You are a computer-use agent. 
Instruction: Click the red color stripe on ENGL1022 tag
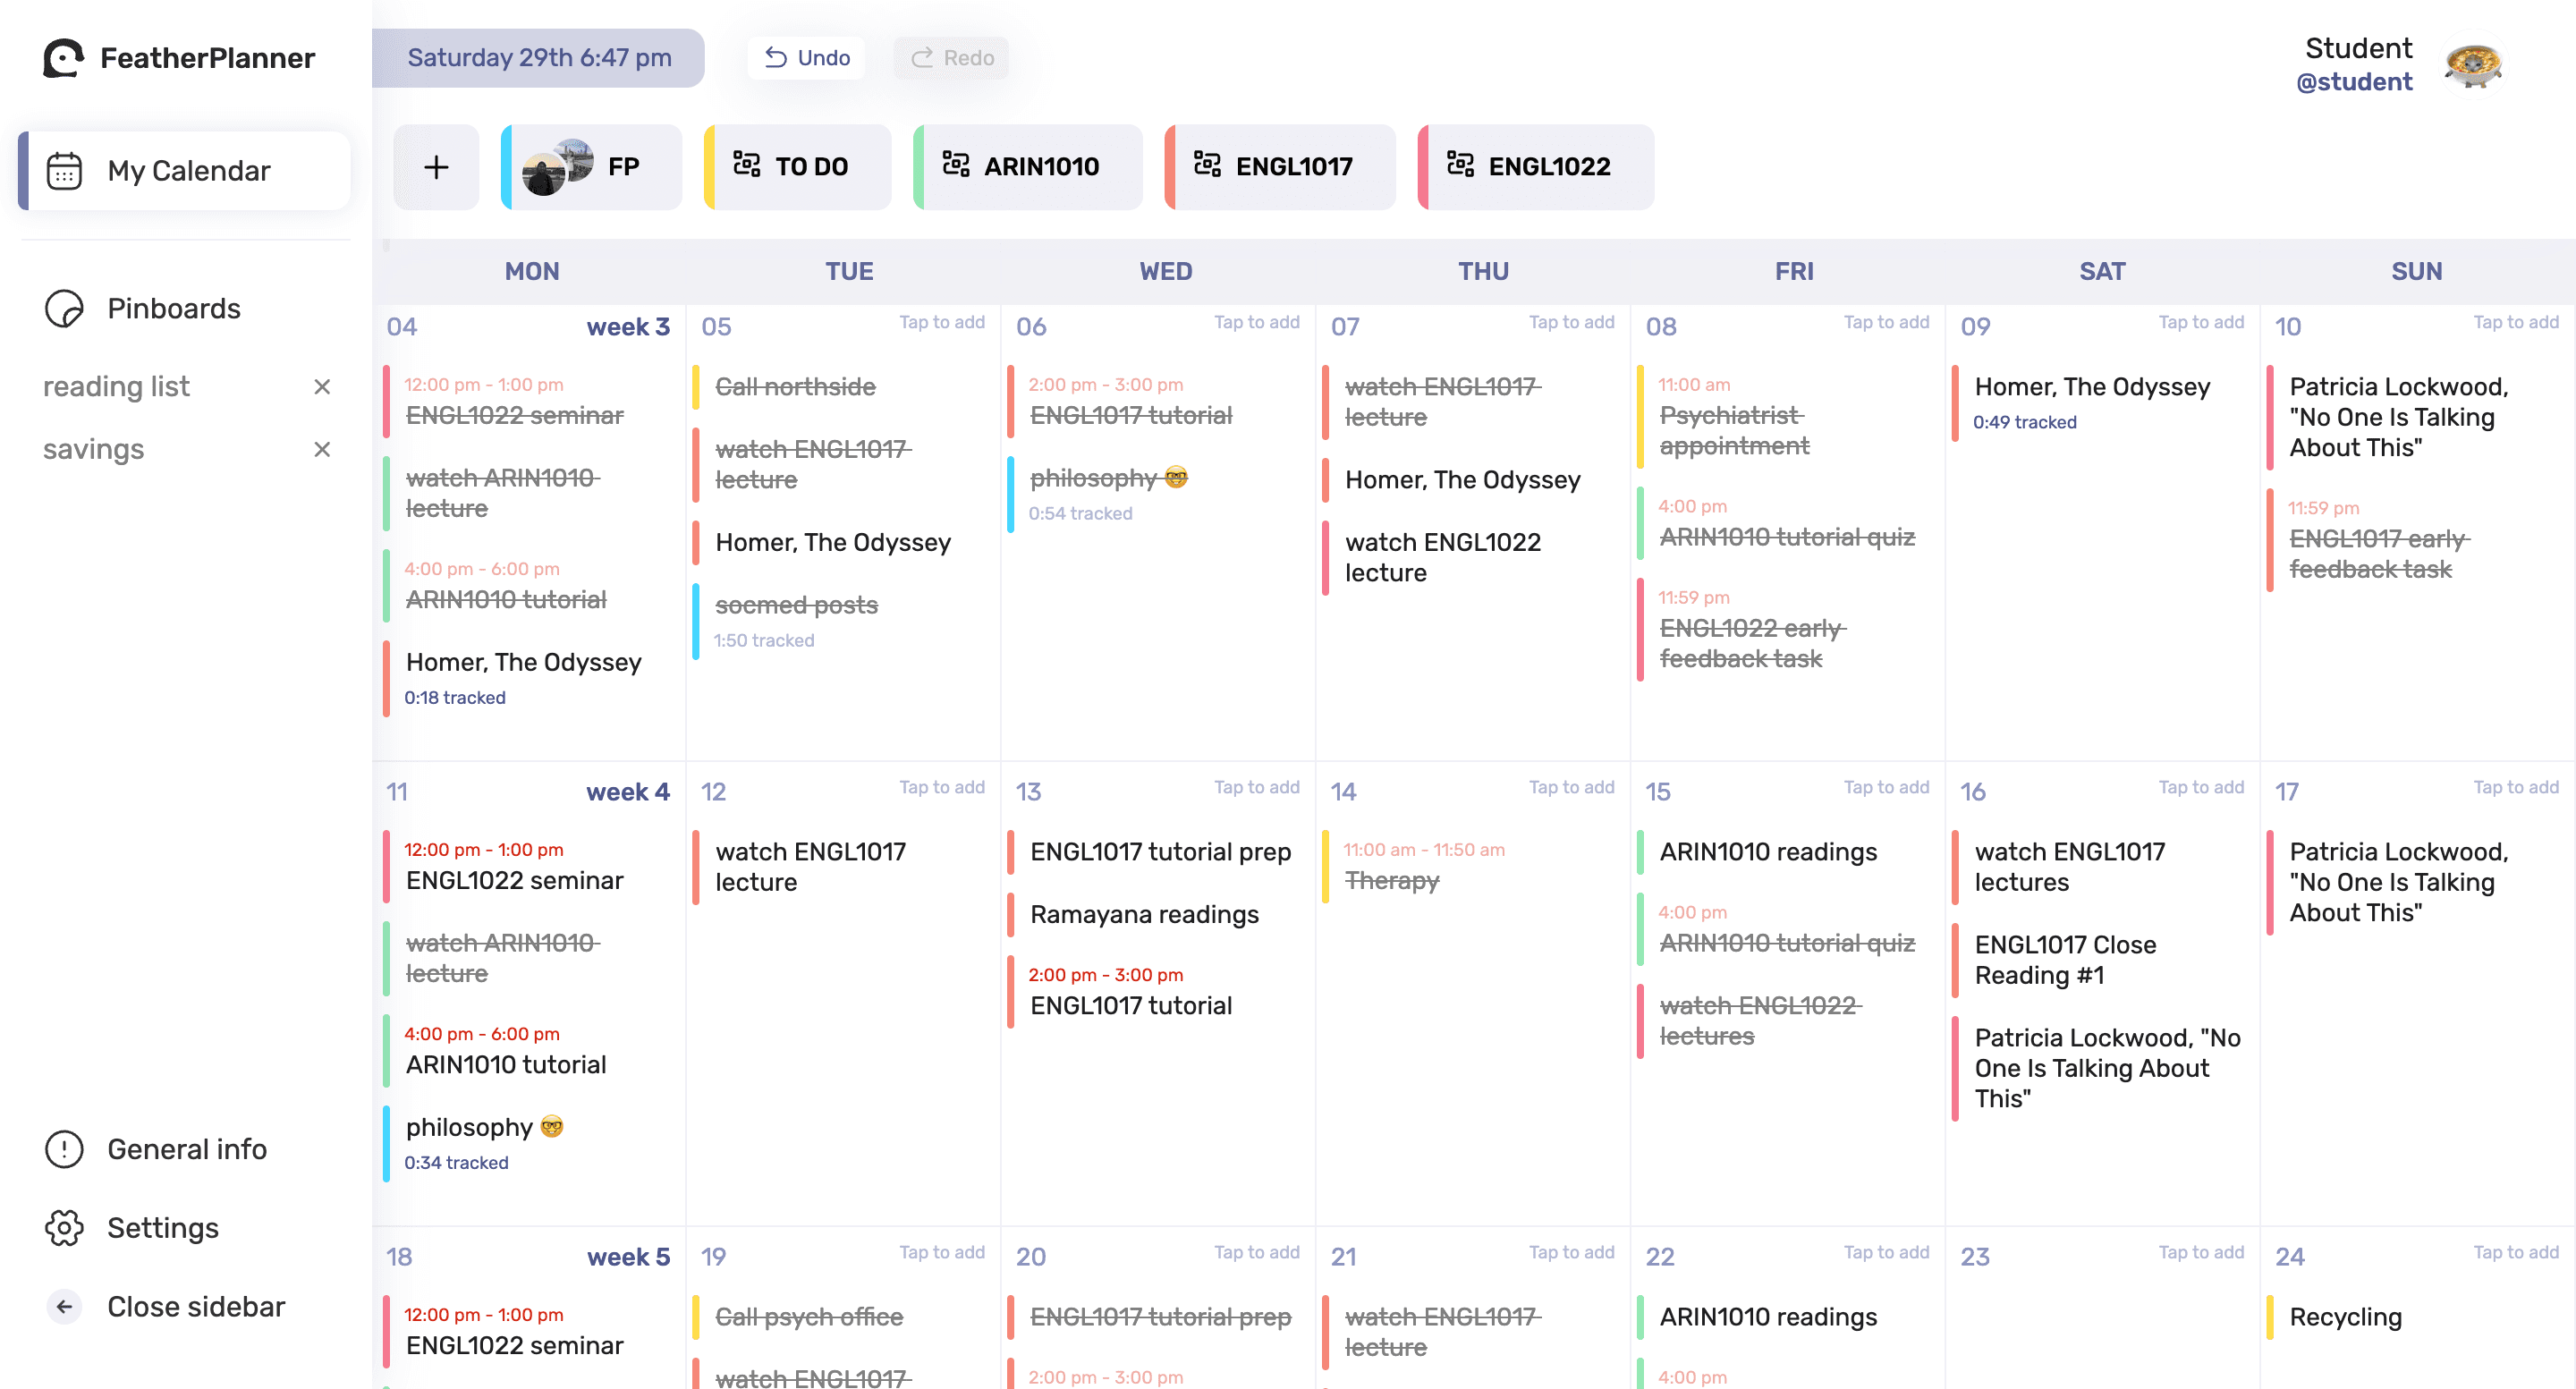click(1421, 166)
